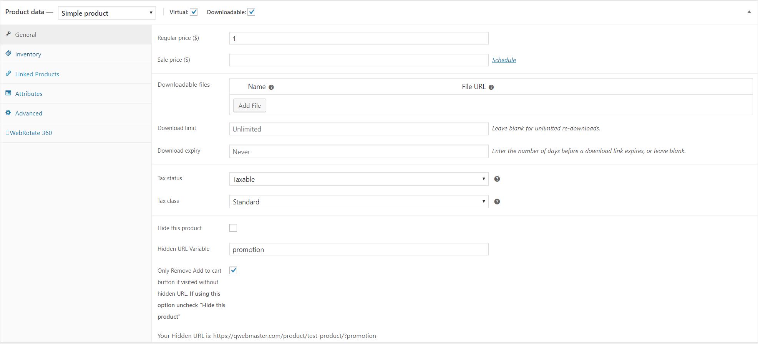Uncheck the Virtual checkbox
The height and width of the screenshot is (344, 758).
(x=194, y=12)
